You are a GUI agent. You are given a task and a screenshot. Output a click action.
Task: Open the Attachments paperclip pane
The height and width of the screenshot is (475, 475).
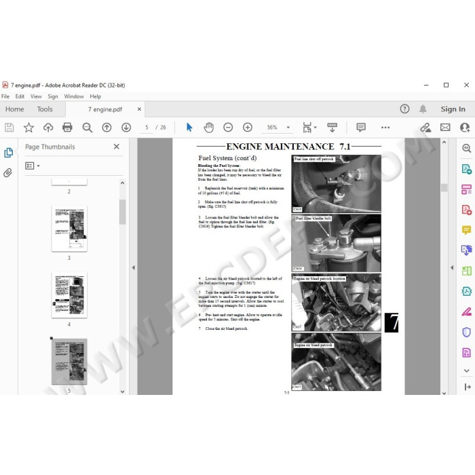point(8,172)
